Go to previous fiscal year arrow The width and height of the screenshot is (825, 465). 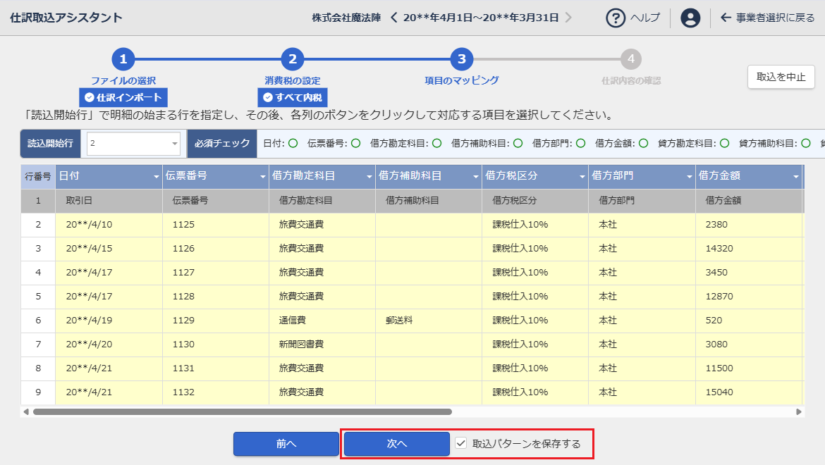click(x=394, y=18)
